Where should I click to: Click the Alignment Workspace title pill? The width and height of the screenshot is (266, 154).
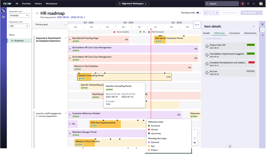[x=133, y=4]
